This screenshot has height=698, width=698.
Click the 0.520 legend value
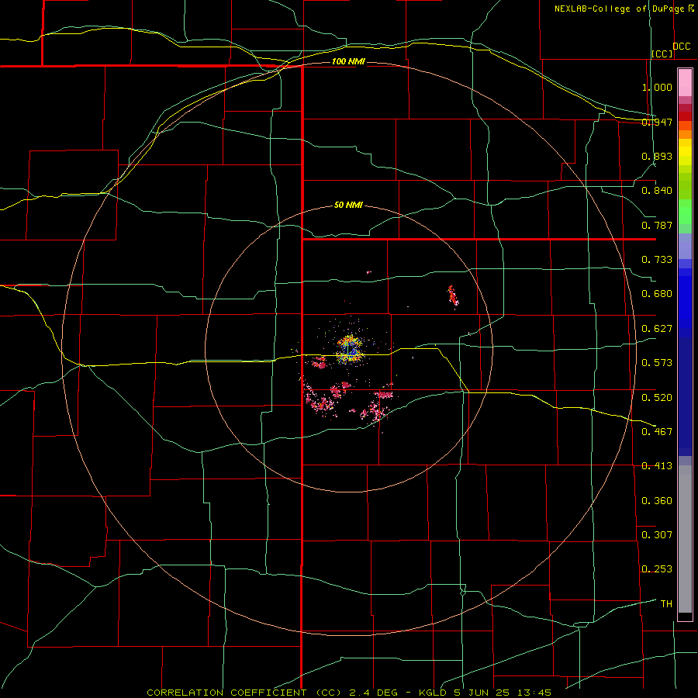pos(657,398)
